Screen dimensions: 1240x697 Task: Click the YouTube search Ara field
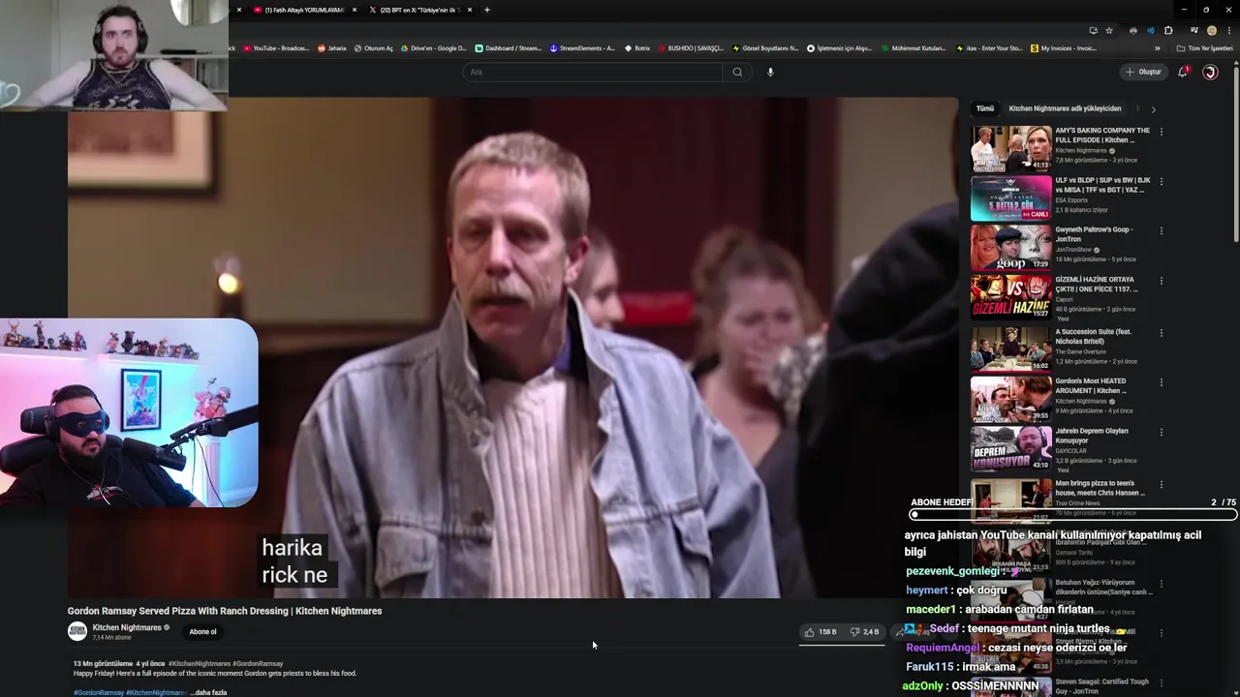tap(592, 72)
